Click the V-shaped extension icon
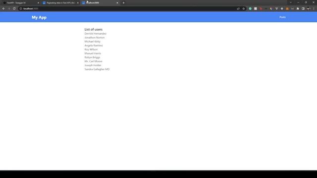 click(x=276, y=9)
